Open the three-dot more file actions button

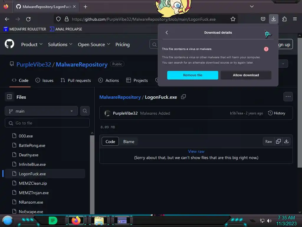pyautogui.click(x=288, y=97)
